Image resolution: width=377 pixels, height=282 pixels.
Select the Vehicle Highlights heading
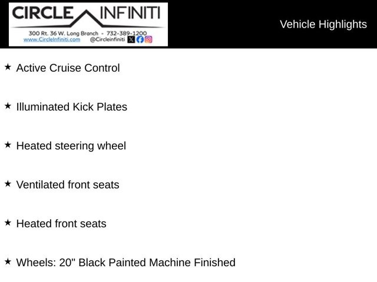click(323, 24)
